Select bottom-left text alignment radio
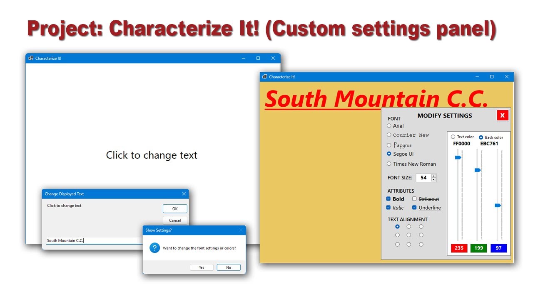This screenshot has width=533, height=299. [397, 244]
